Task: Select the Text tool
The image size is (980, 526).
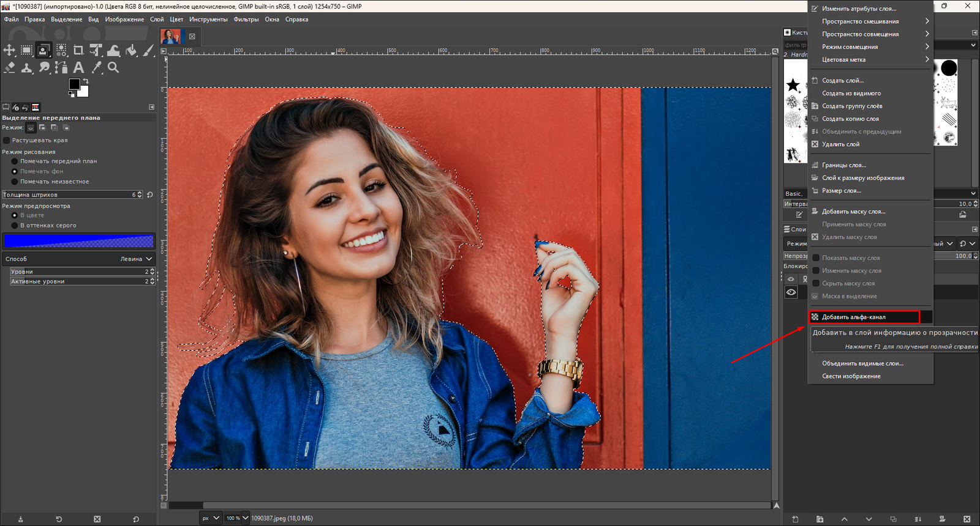Action: 78,67
